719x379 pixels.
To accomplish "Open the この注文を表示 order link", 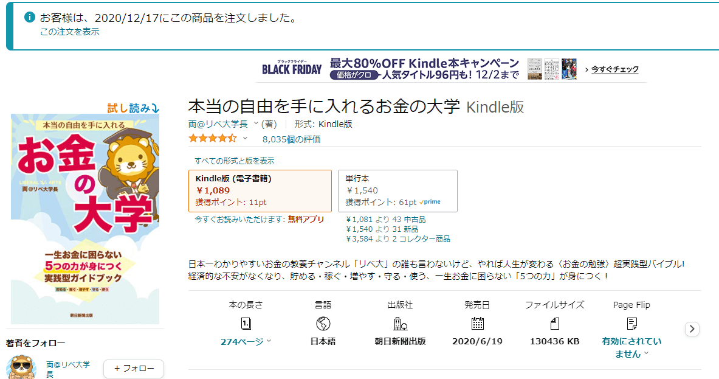I will click(70, 32).
